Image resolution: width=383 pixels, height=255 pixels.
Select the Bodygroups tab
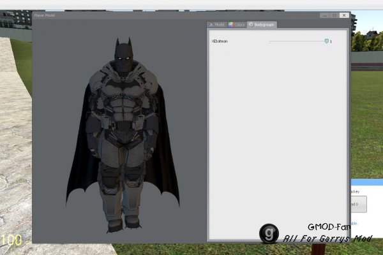click(262, 25)
